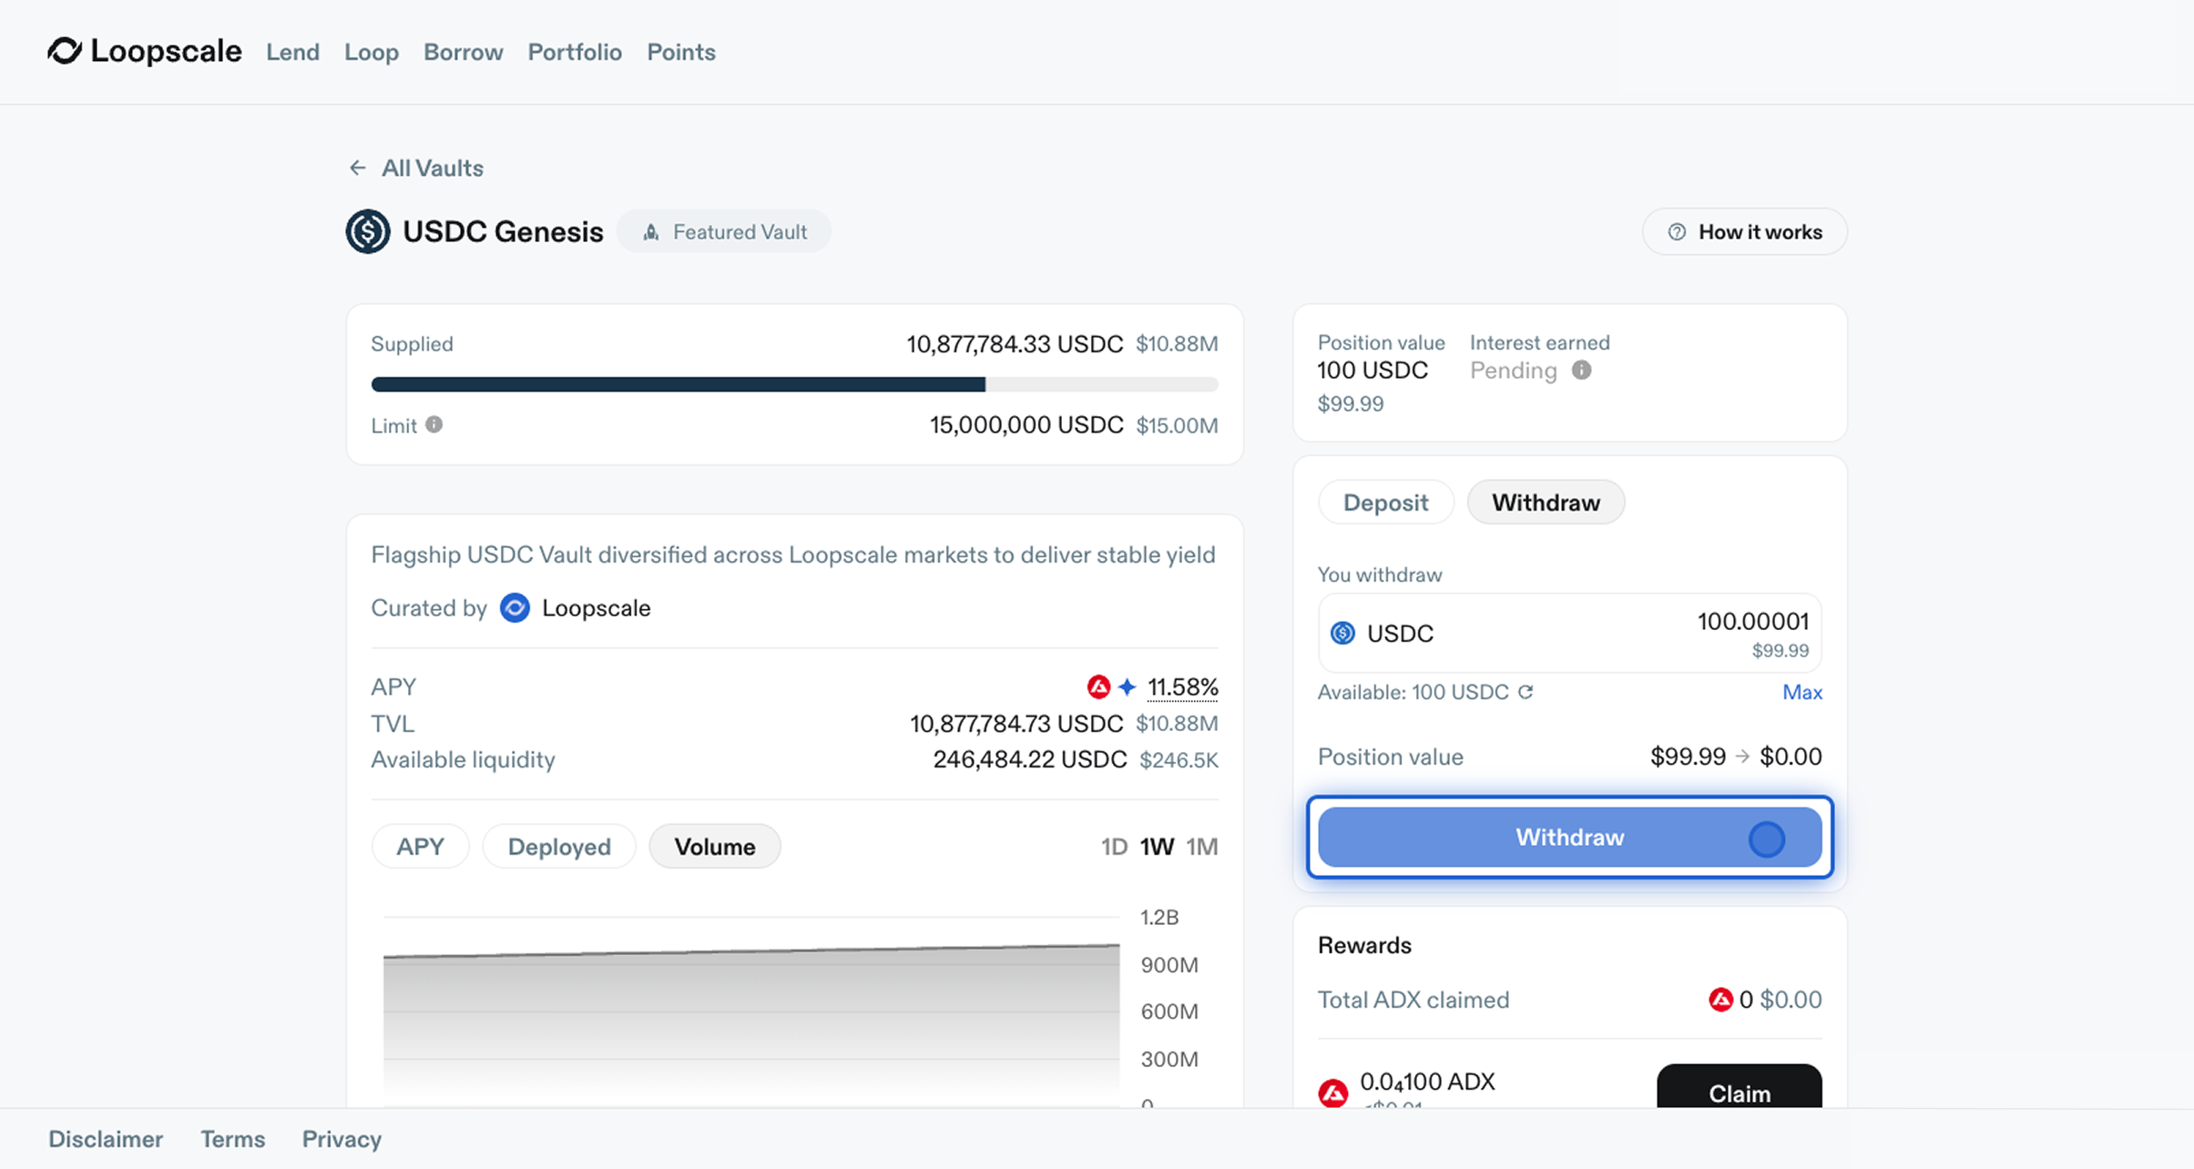Screen dimensions: 2194x1169
Task: Switch to the Deposit toggle
Action: point(1385,503)
